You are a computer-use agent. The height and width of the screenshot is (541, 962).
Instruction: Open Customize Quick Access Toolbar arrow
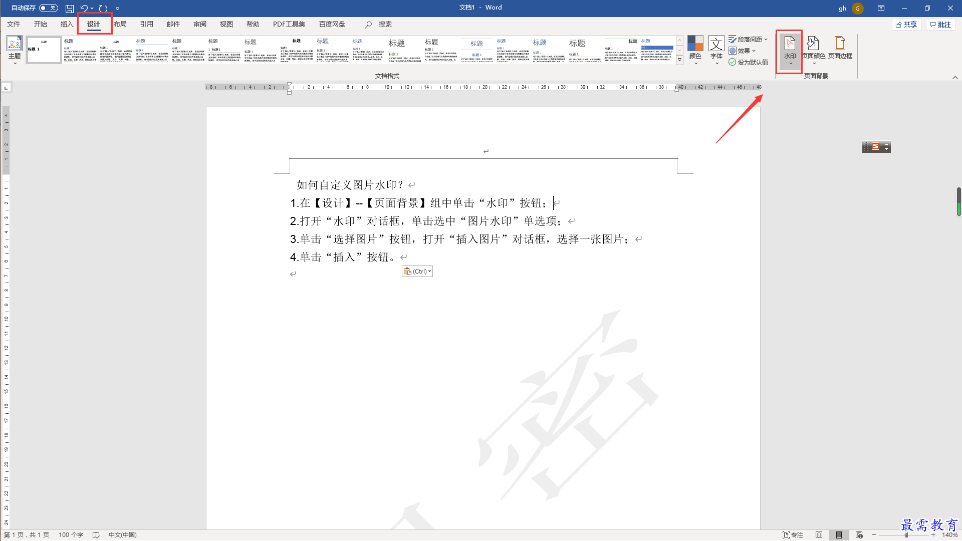point(117,8)
